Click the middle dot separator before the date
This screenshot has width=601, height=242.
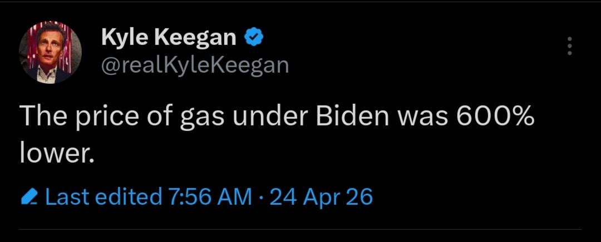point(260,197)
